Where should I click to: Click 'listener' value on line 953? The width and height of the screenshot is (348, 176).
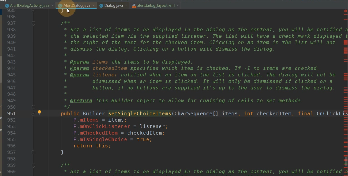coord(152,126)
